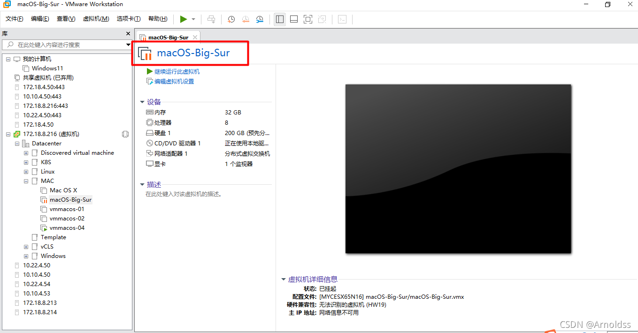This screenshot has height=333, width=638.
Task: Expand the Discovered virtual machine folder
Action: pos(26,153)
